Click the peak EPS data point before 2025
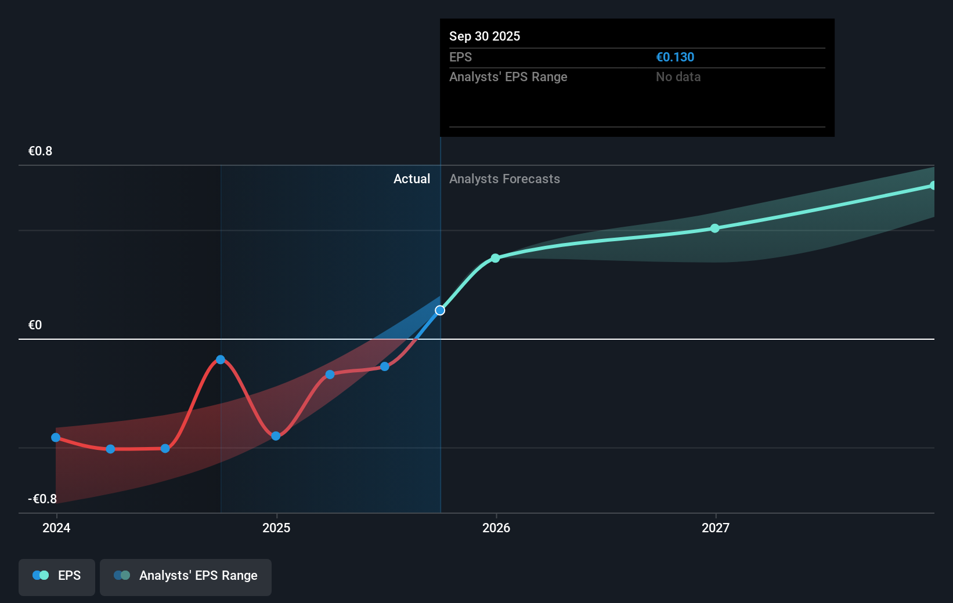953x603 pixels. point(221,359)
